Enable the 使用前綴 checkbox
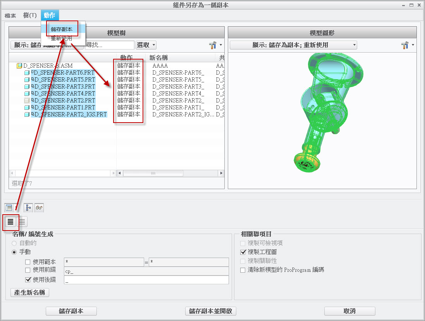The width and height of the screenshot is (425, 321). click(x=27, y=271)
